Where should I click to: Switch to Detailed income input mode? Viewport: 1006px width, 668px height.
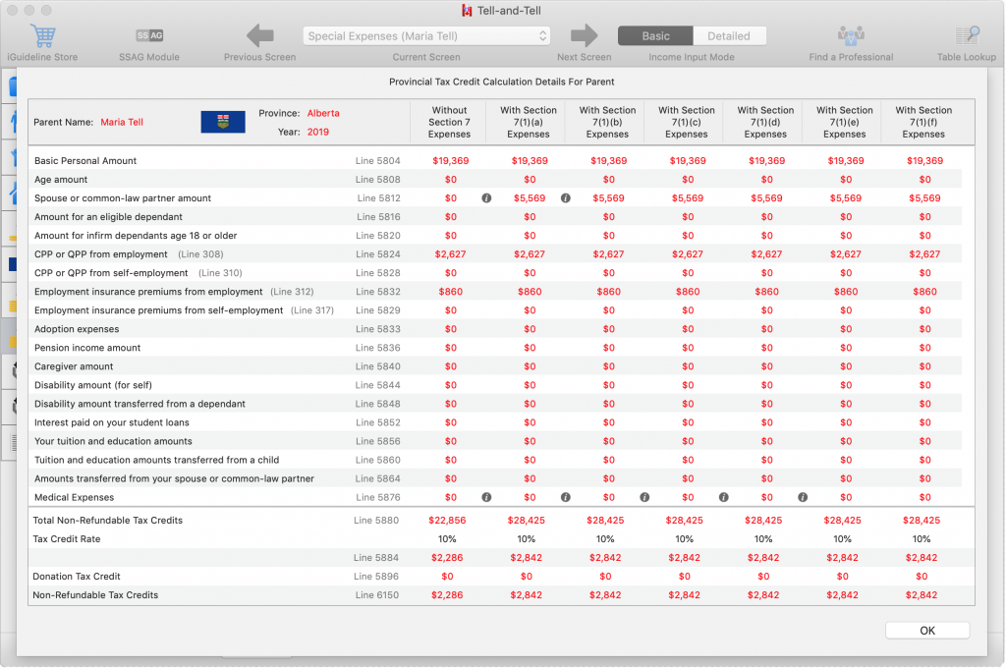[x=729, y=36]
